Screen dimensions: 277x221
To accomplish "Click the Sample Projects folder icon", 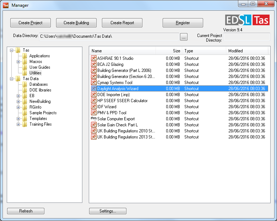I will click(x=25, y=113).
